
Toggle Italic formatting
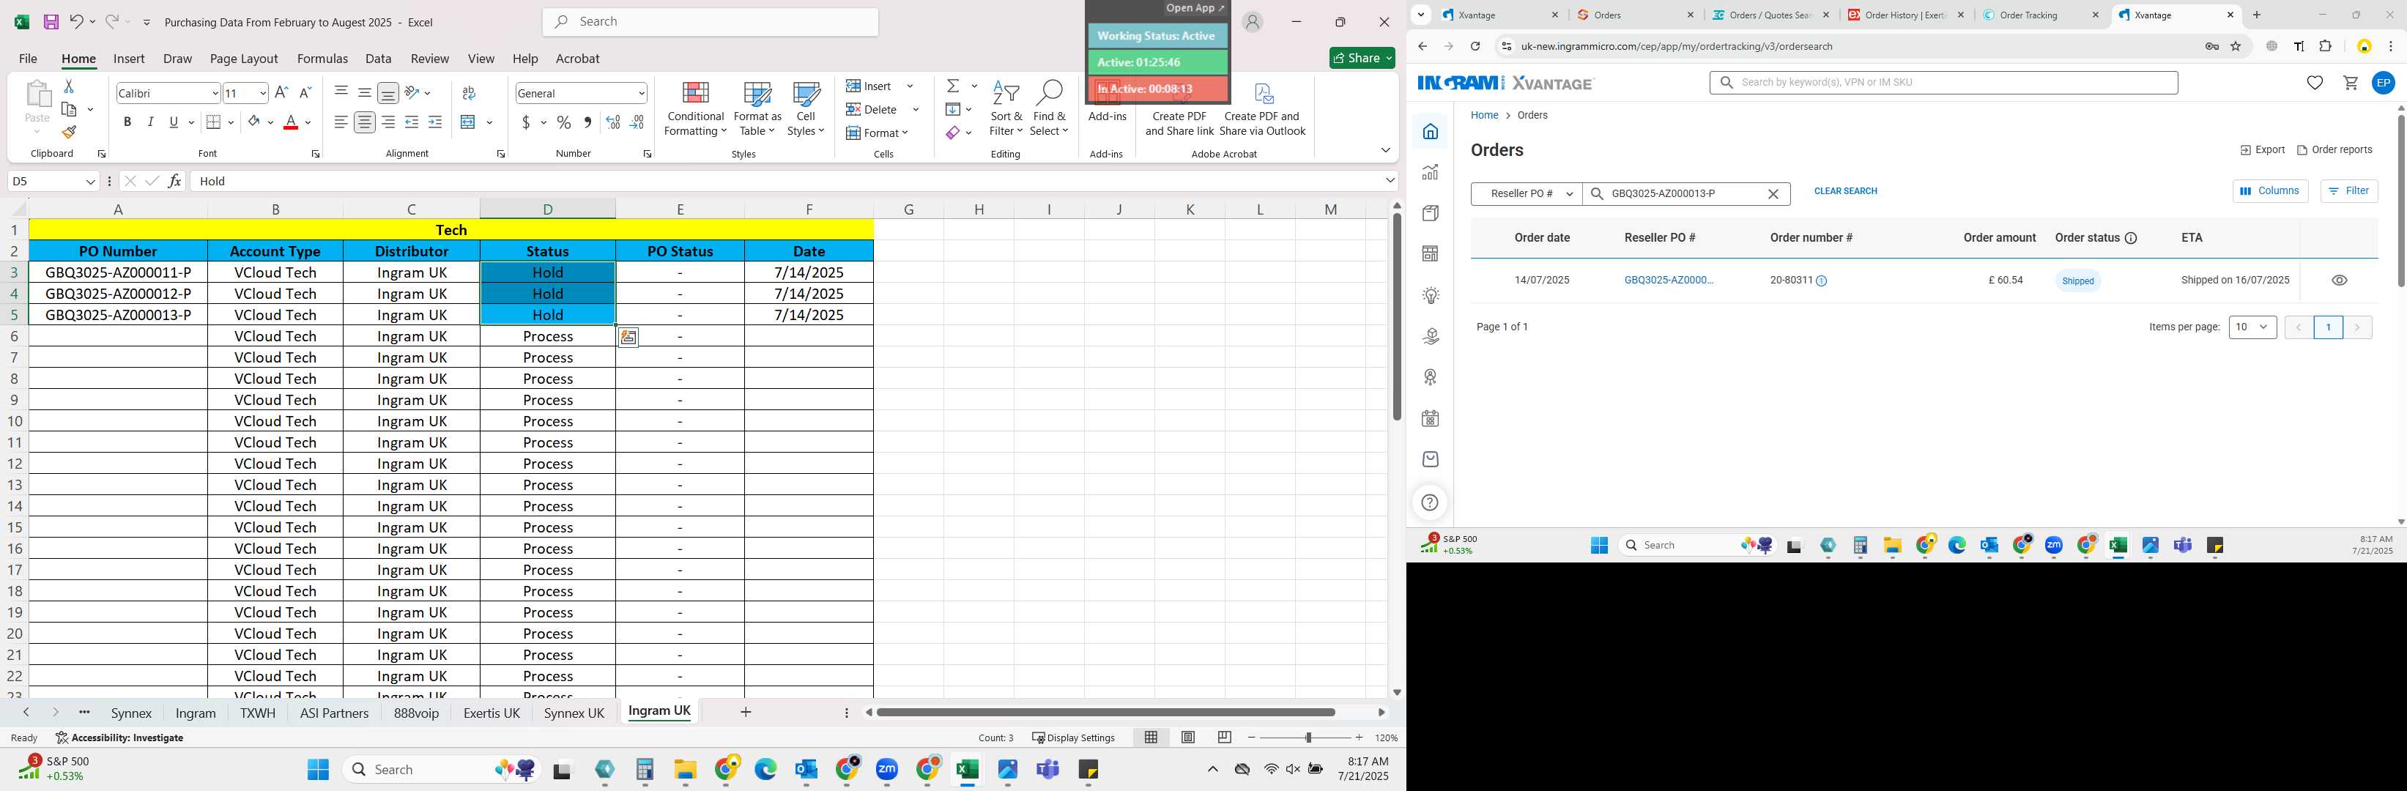(x=150, y=122)
